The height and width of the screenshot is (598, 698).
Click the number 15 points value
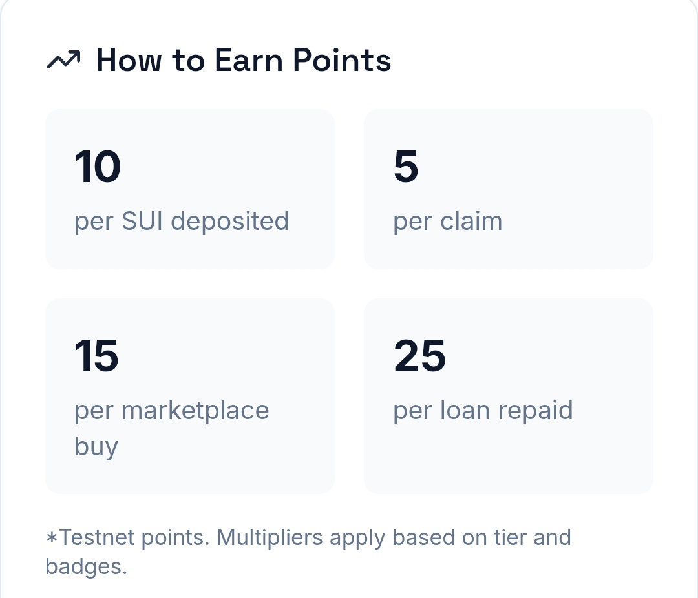[97, 356]
